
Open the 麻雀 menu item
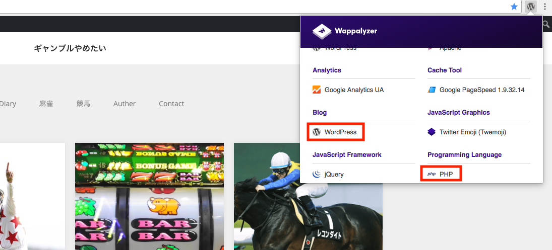(x=46, y=104)
